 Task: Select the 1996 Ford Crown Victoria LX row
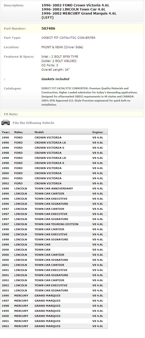pos(54,143)
